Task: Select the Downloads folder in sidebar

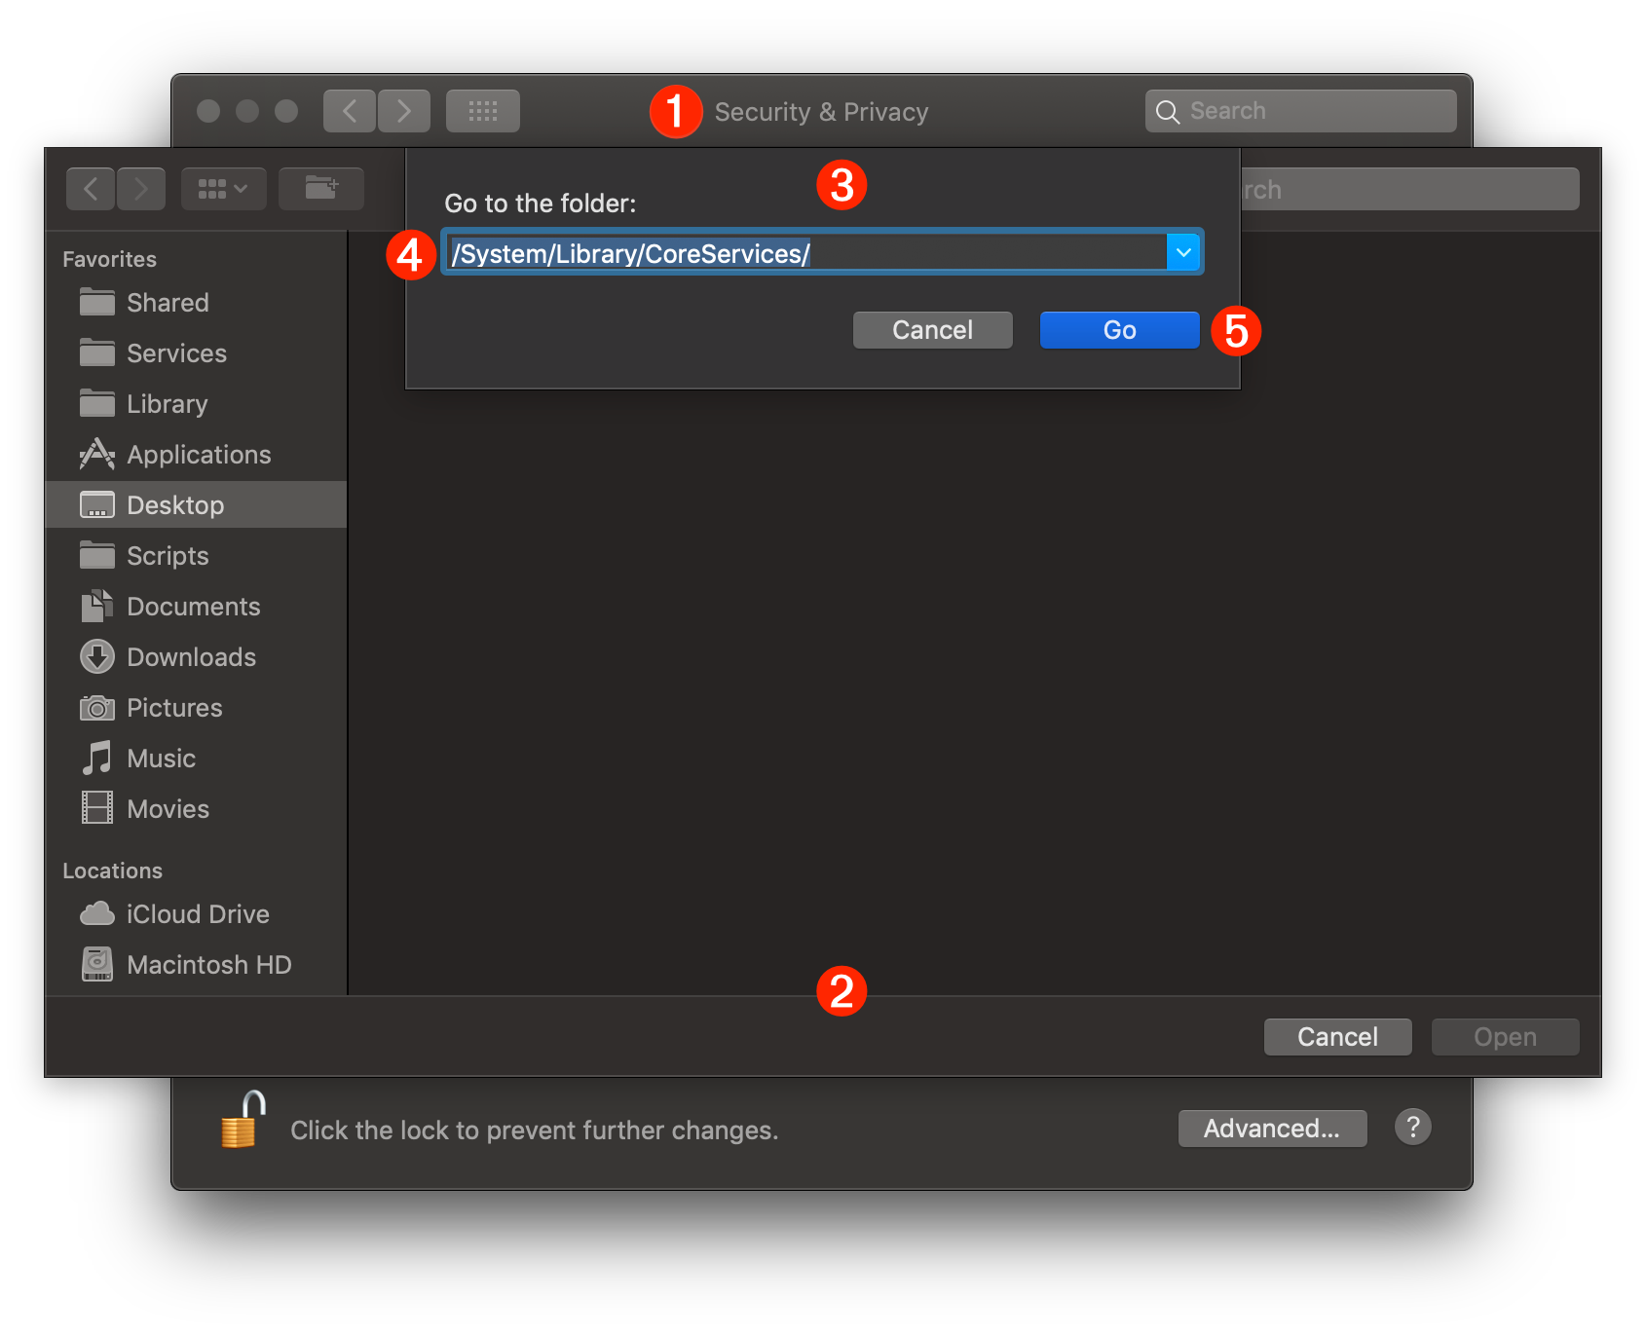Action: (191, 656)
